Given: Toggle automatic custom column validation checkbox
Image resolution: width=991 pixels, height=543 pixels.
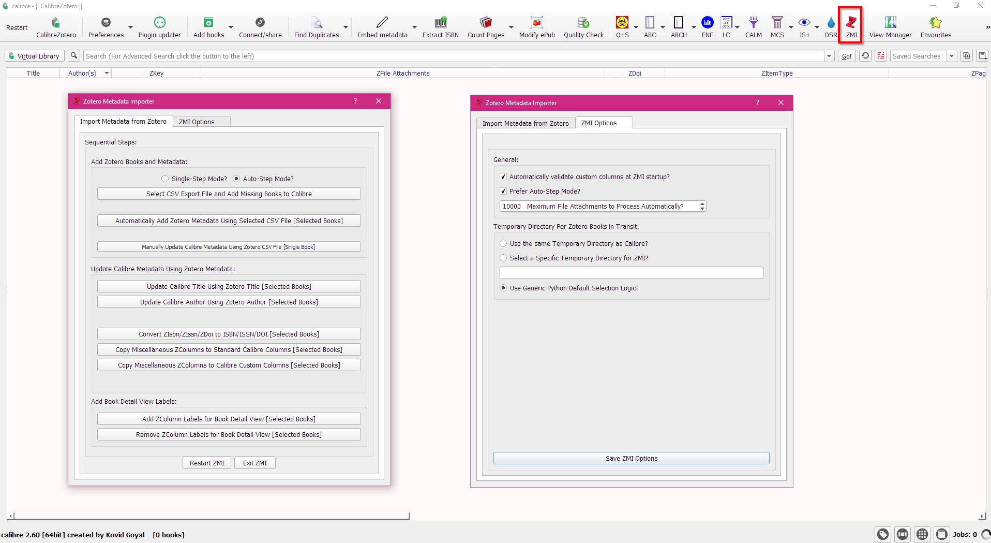Looking at the screenshot, I should click(503, 177).
